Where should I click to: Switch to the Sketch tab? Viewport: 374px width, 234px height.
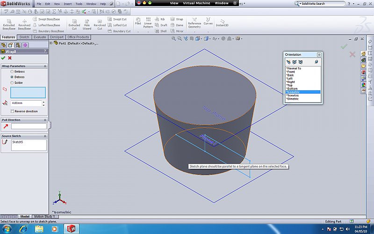pyautogui.click(x=24, y=37)
